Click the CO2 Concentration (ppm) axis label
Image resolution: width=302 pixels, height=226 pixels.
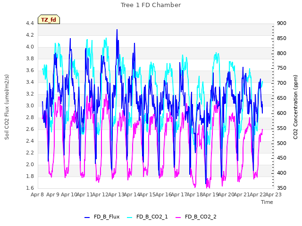295,107
